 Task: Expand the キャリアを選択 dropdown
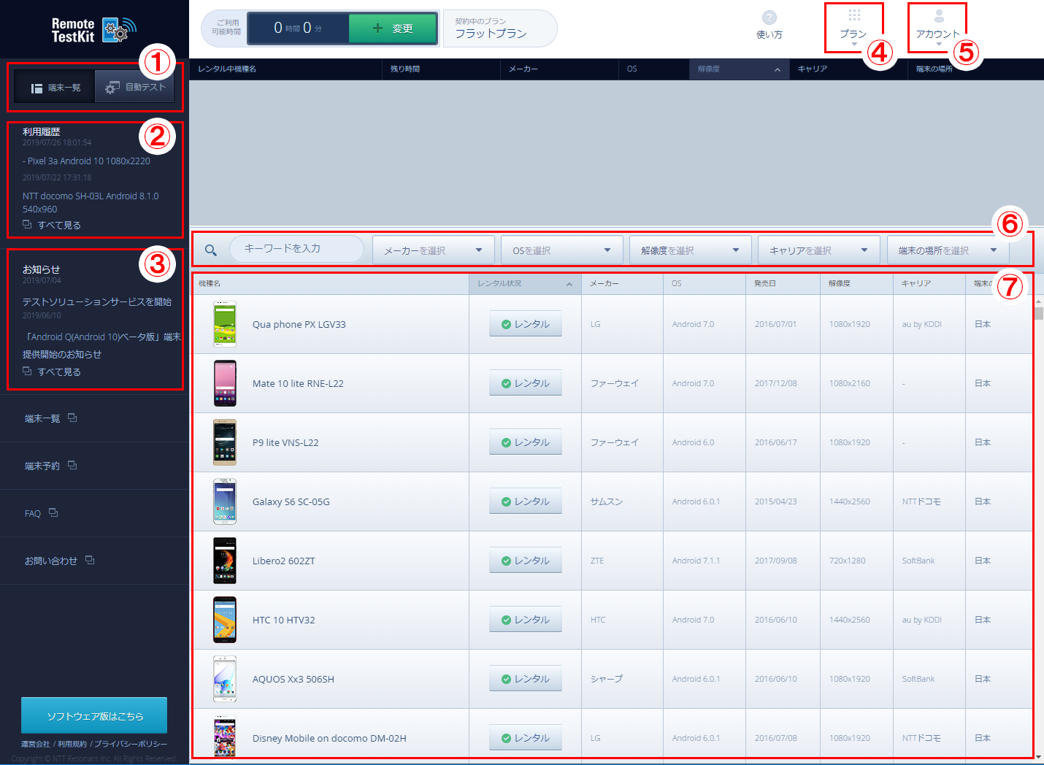(x=819, y=250)
